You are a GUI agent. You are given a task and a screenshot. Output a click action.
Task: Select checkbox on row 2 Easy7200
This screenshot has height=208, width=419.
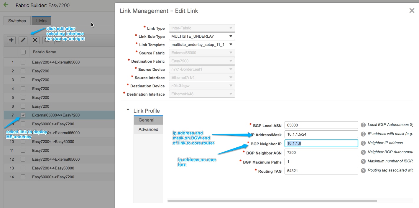click(x=23, y=71)
